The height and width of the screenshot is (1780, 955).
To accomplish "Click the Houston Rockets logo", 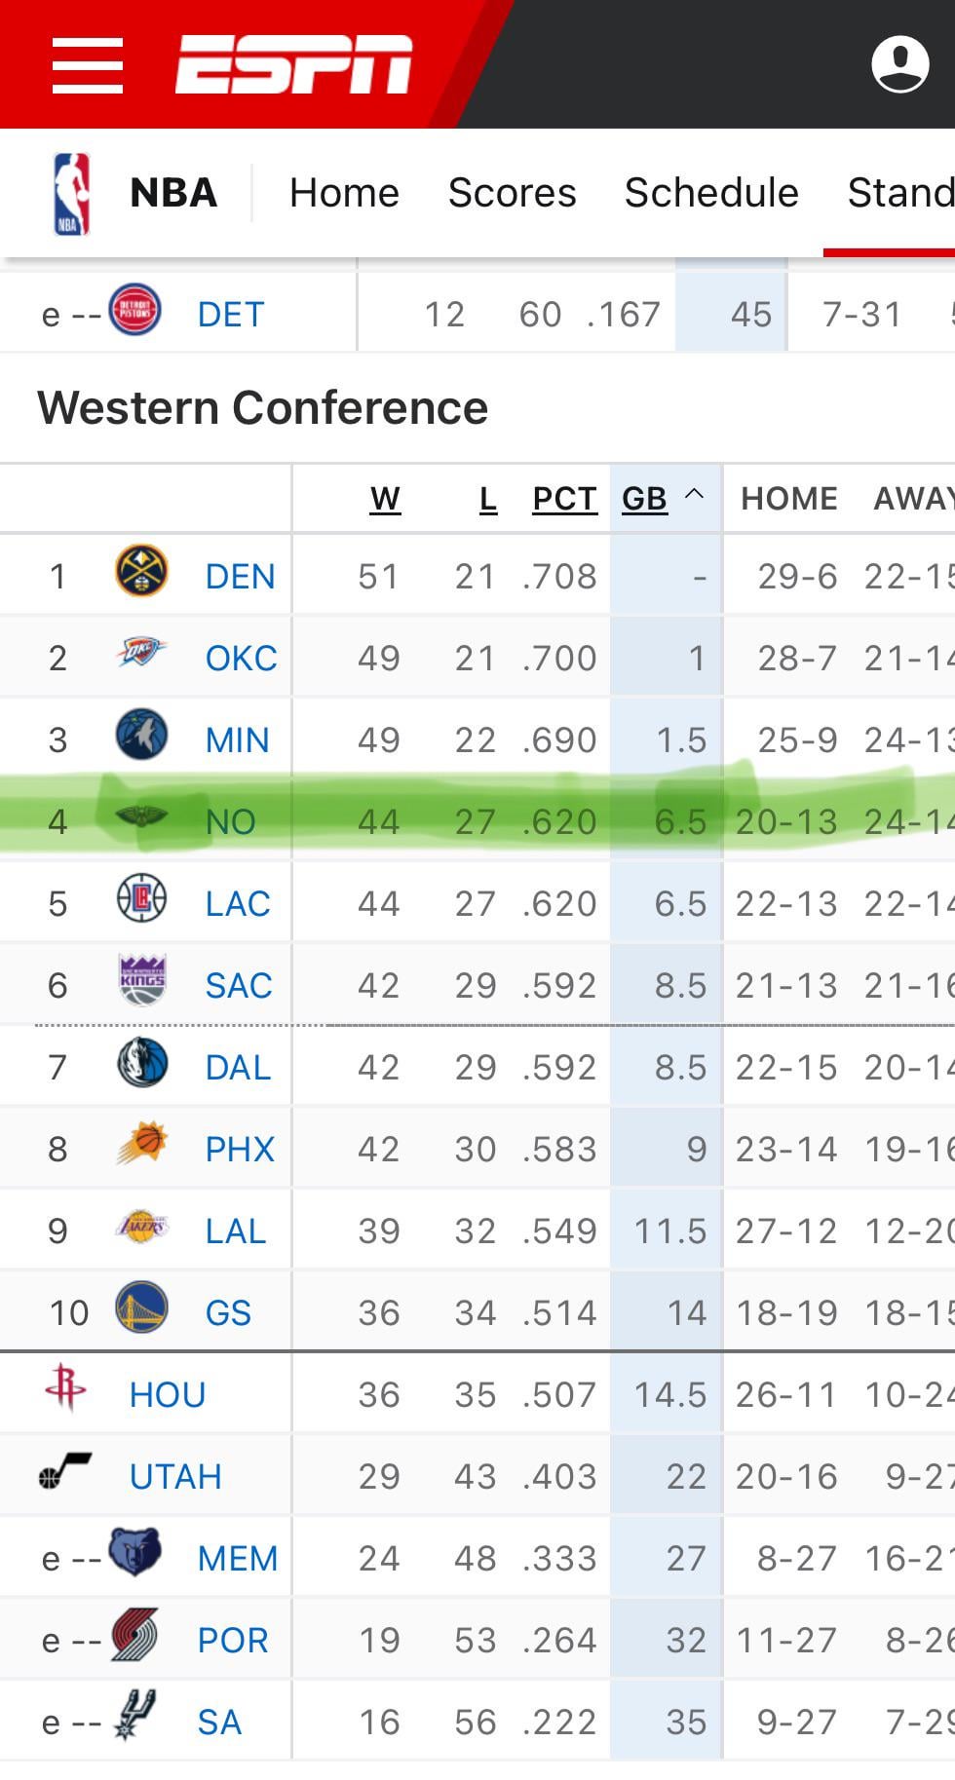I will (x=65, y=1387).
